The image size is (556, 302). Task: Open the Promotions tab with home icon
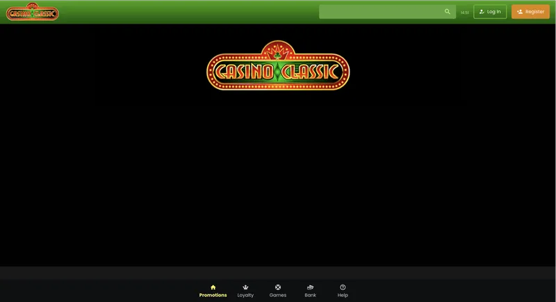(x=213, y=291)
